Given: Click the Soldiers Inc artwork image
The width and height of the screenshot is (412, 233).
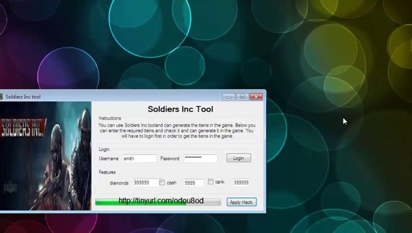Looking at the screenshot, I should (x=45, y=156).
